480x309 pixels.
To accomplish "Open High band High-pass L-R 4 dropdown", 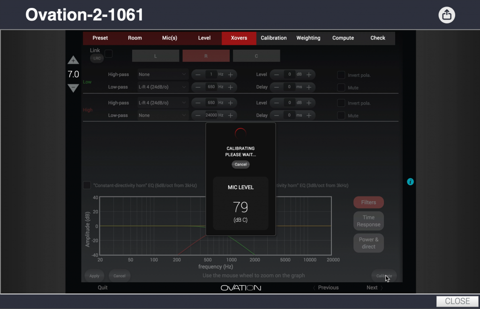I will pos(162,103).
